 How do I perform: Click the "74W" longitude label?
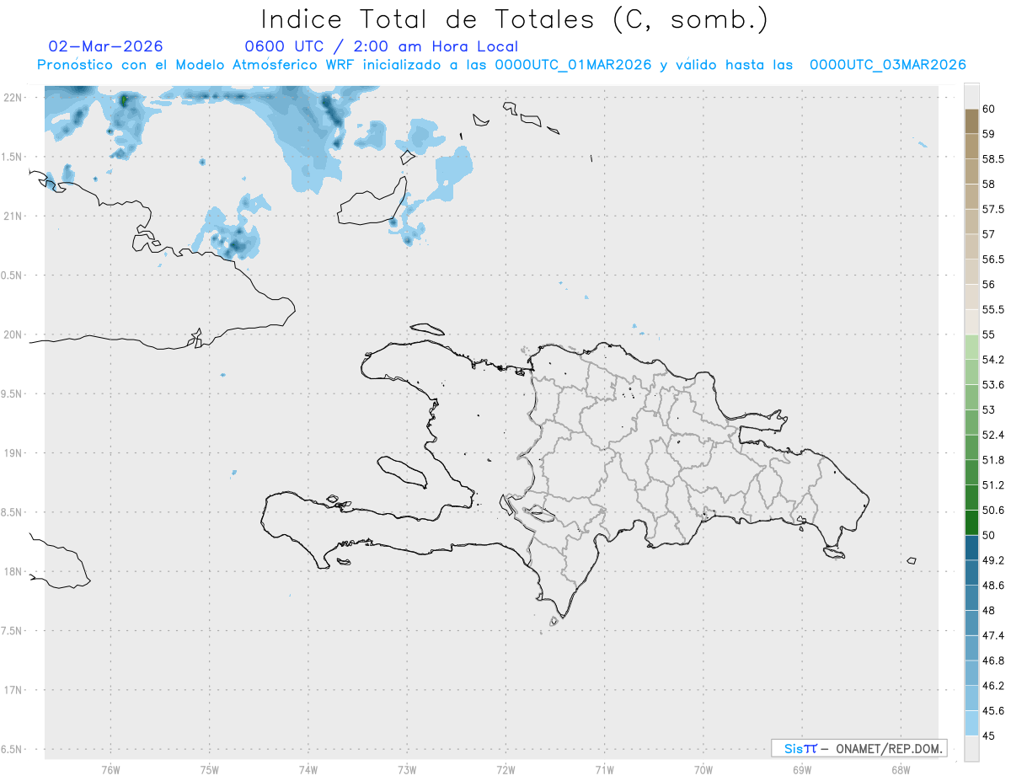click(308, 770)
